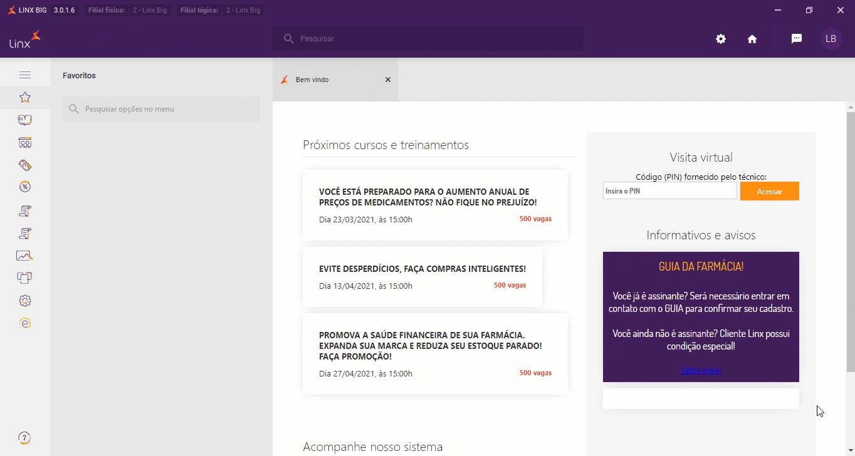Click the magnifier in Pesquisar bar
Screen dimensions: 855x456
coord(288,39)
